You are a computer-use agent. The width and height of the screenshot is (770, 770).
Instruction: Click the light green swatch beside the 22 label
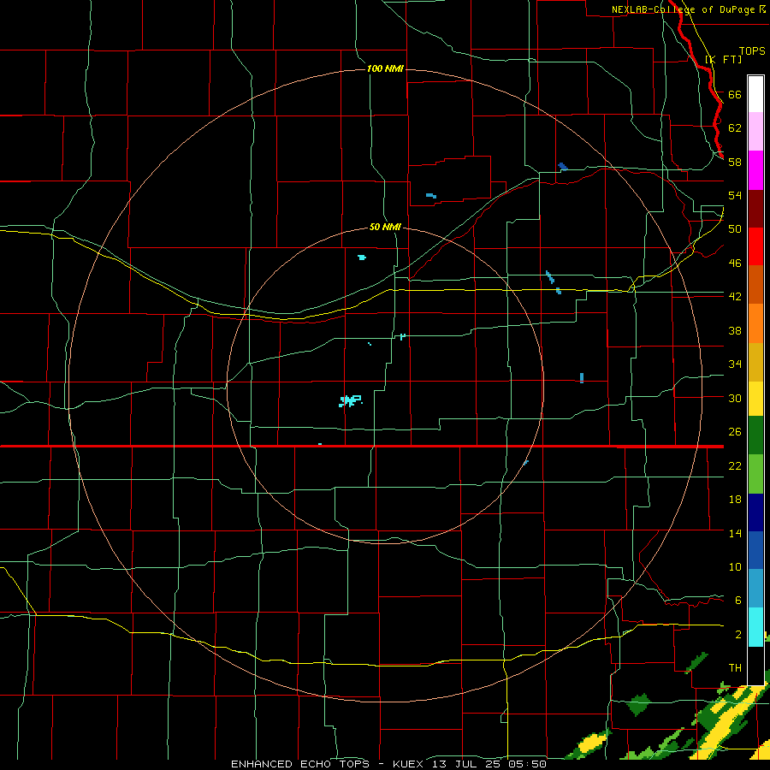pos(755,474)
